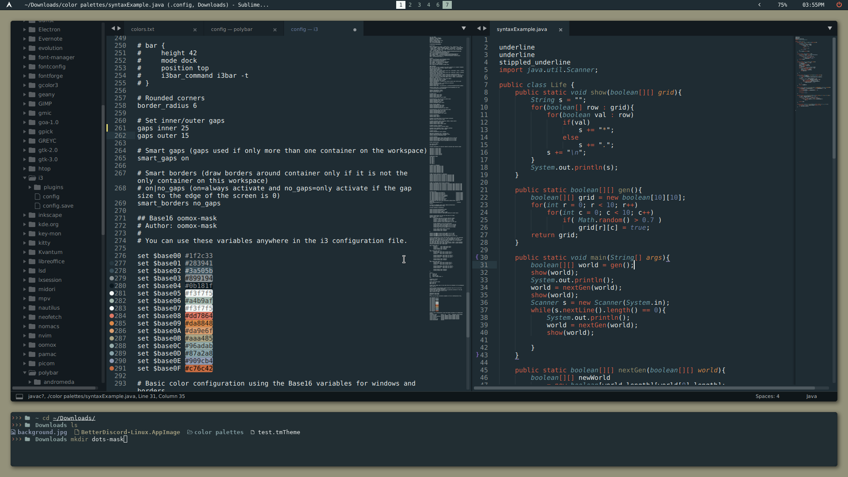The width and height of the screenshot is (848, 477).
Task: Click the red power icon in top bar
Action: tap(839, 5)
